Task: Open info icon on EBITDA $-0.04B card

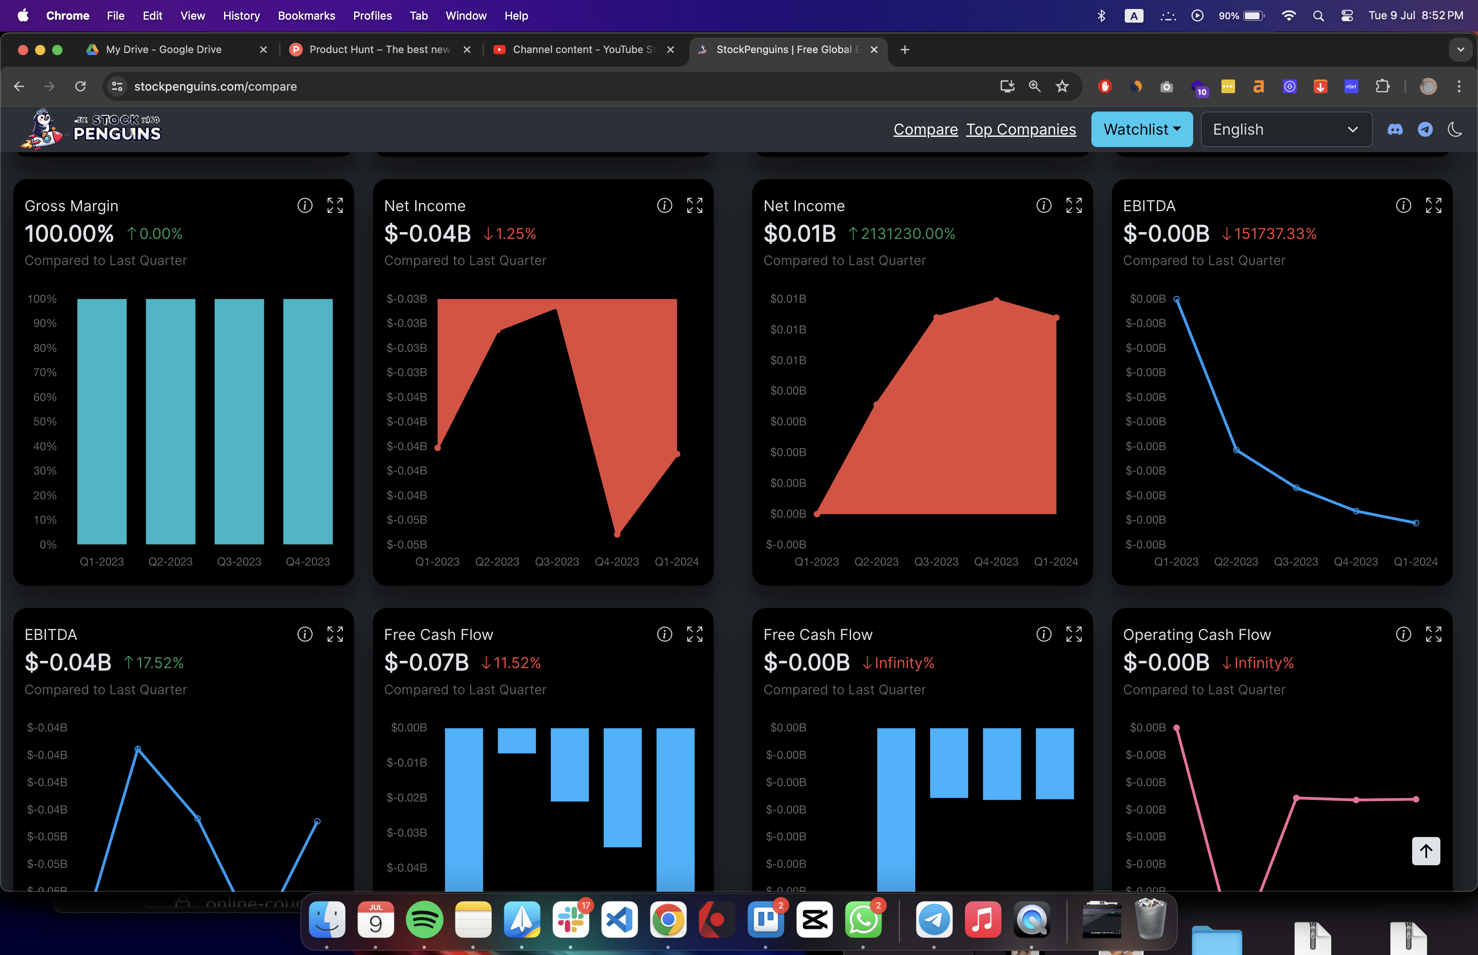Action: [304, 634]
